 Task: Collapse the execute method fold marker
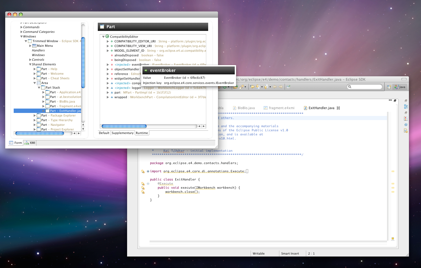point(148,184)
